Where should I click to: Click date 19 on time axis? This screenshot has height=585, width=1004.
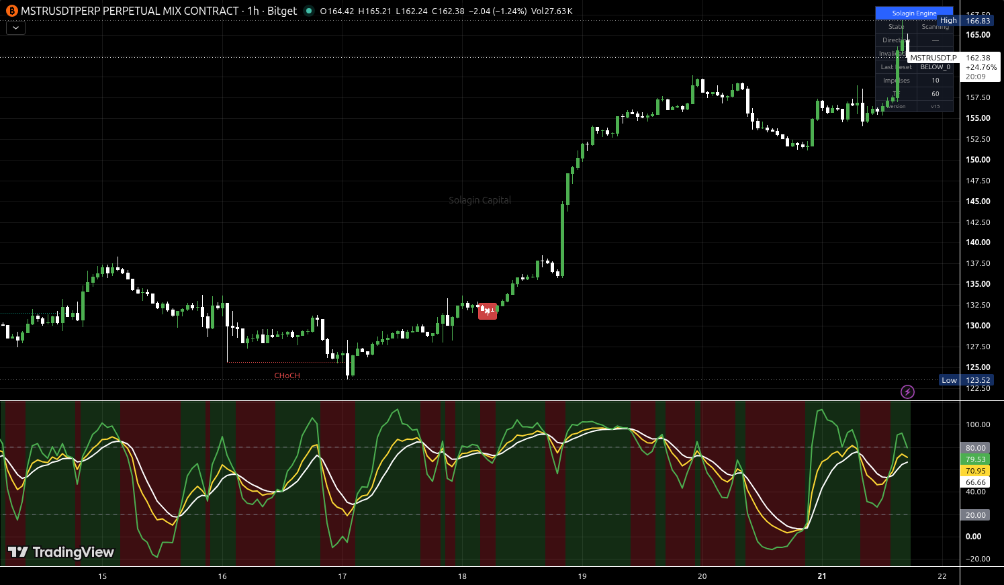582,576
